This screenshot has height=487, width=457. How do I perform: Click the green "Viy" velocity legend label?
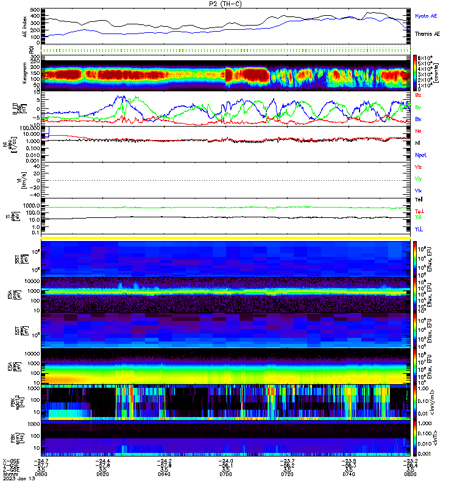point(418,179)
